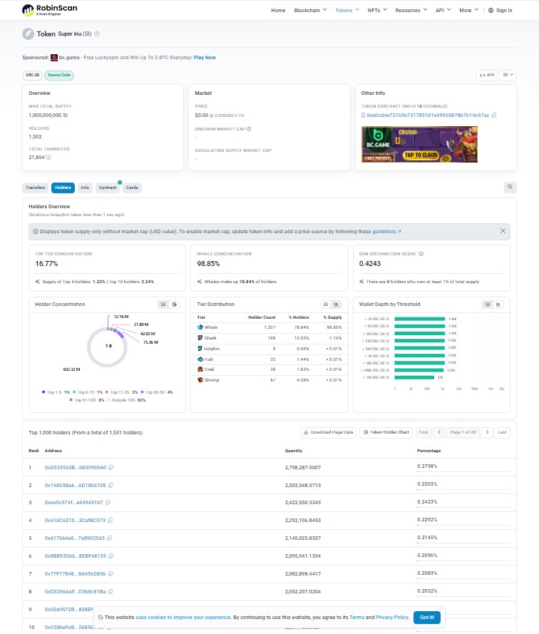Copy address 0x148038aA...6D18b6108

tap(111, 485)
